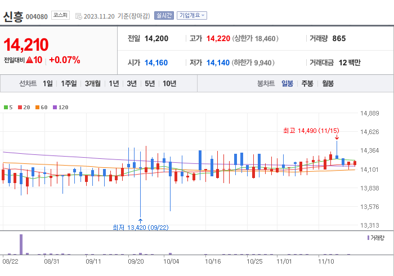Image resolution: width=394 pixels, height=276 pixels.
Task: Click the 전일 14,200 value
Action: tap(156, 38)
